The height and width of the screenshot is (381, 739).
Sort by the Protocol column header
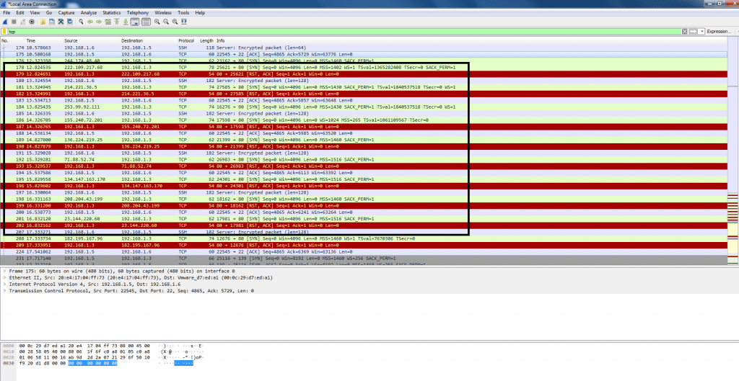(x=188, y=41)
